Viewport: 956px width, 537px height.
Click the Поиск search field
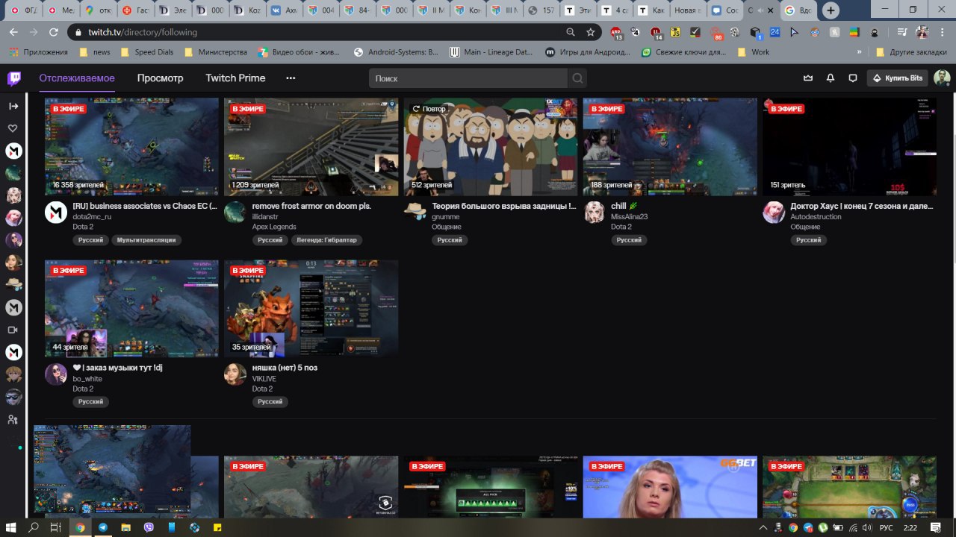468,78
